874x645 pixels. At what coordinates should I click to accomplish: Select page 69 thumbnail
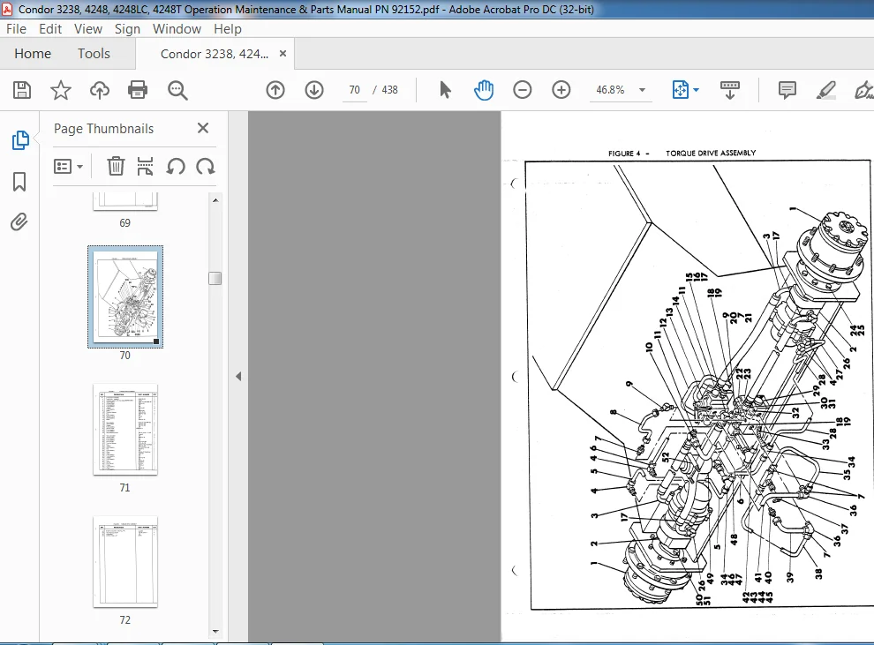pyautogui.click(x=125, y=201)
